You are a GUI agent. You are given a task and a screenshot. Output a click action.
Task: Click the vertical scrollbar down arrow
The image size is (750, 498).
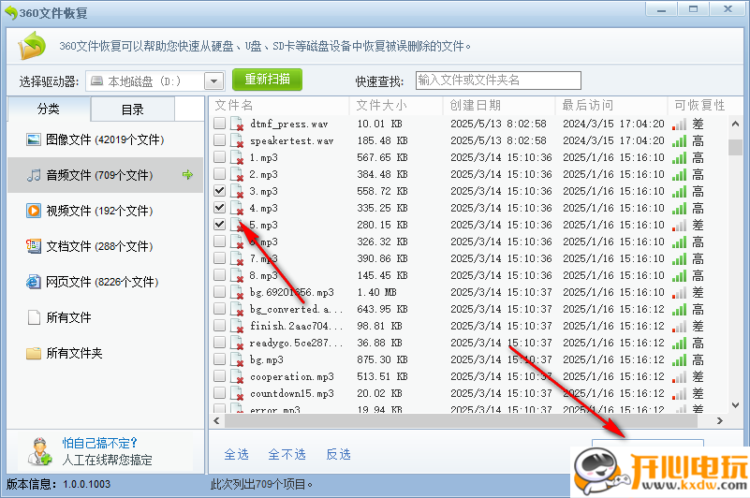736,405
